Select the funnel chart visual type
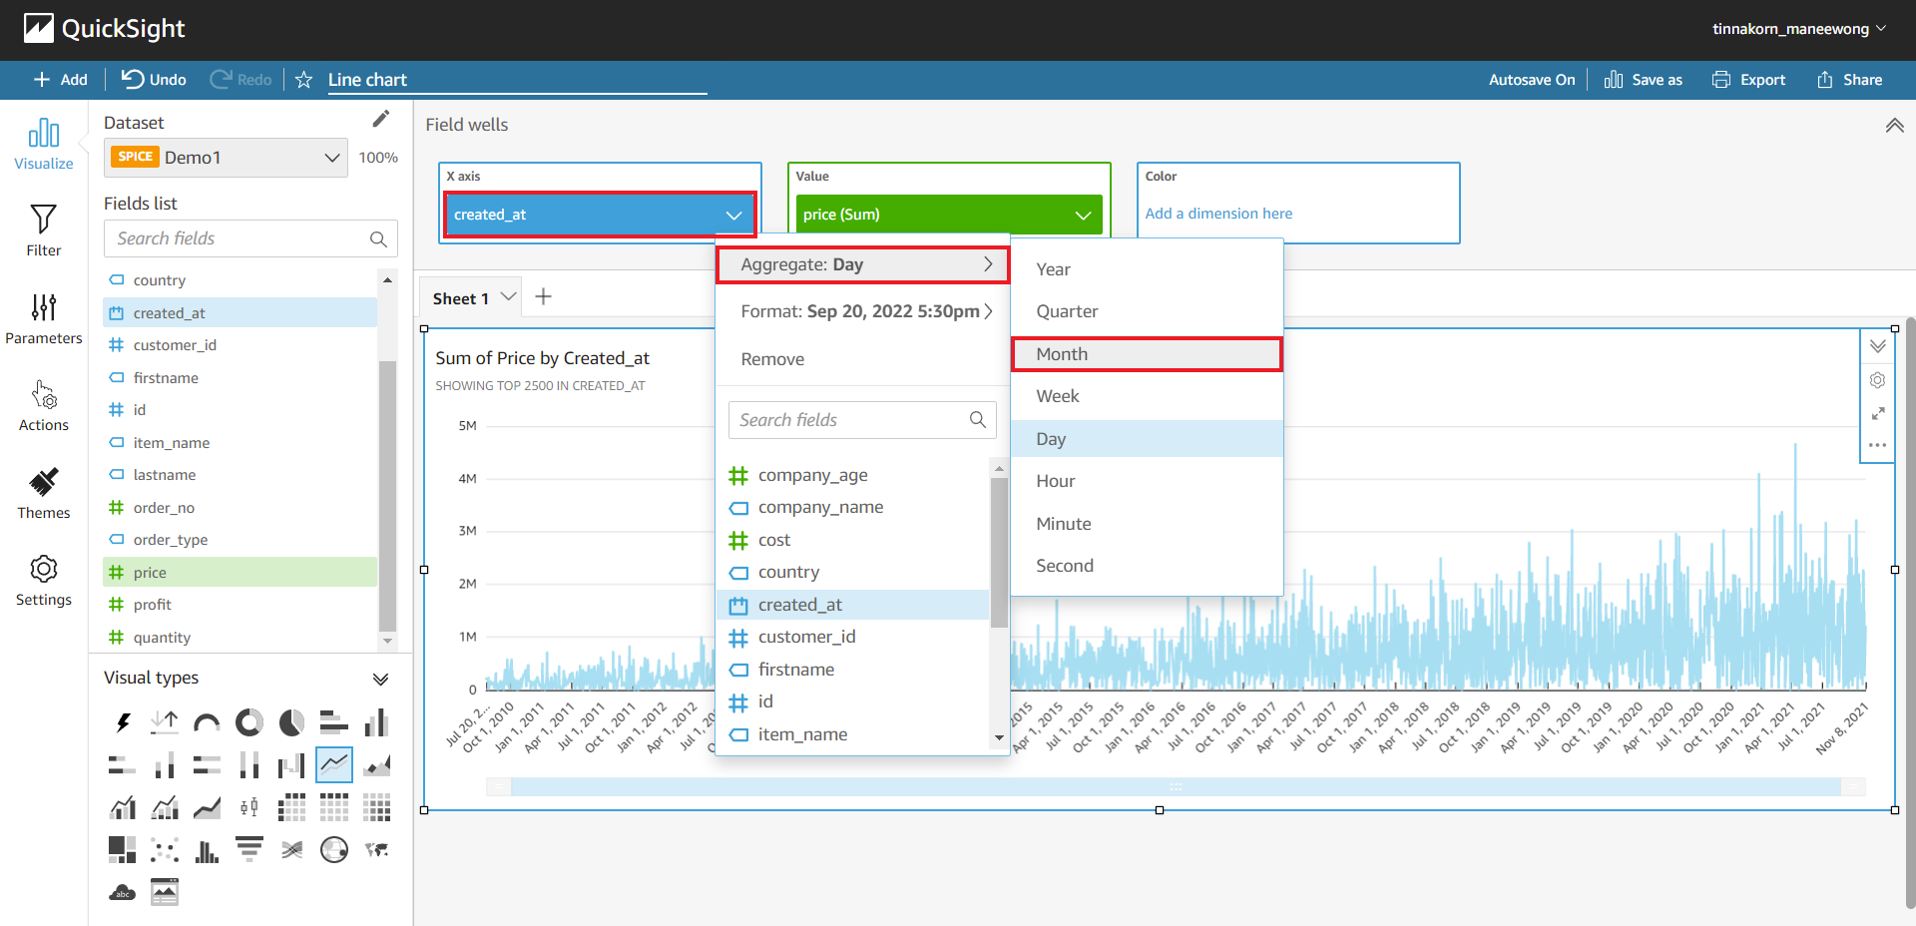 pyautogui.click(x=248, y=849)
